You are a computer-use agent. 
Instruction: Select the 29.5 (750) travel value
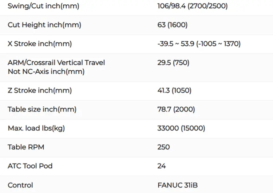pos(173,63)
